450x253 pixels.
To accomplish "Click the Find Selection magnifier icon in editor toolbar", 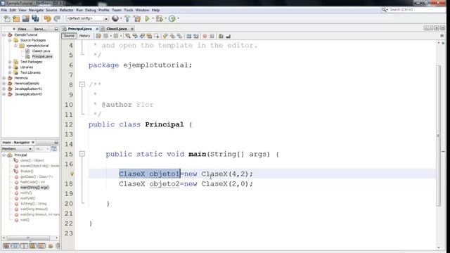I will pyautogui.click(x=128, y=36).
